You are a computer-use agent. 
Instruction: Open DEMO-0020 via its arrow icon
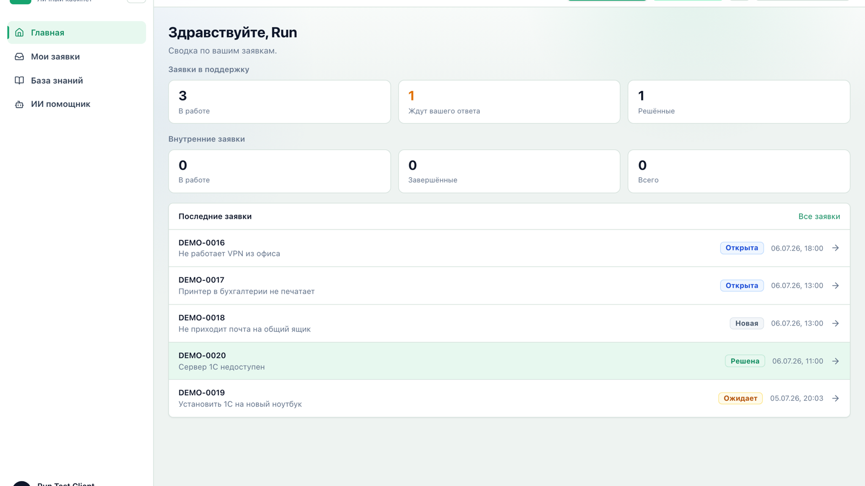tap(835, 361)
